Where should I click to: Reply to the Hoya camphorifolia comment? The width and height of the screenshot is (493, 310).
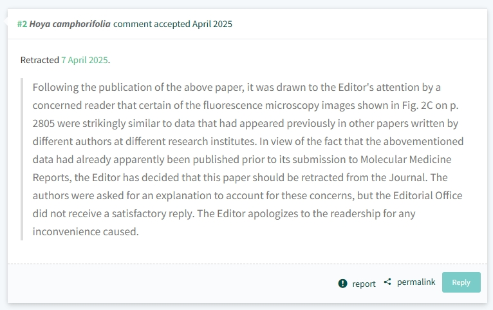click(461, 282)
